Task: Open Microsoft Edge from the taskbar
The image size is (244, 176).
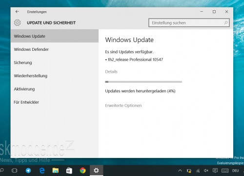Action: (42, 171)
